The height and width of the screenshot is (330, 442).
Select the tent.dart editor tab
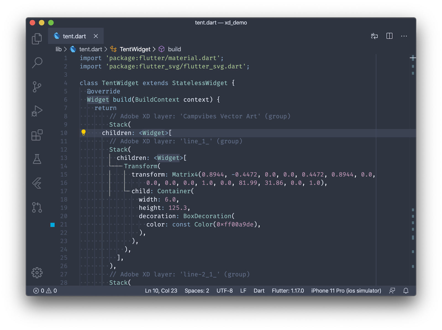(76, 36)
